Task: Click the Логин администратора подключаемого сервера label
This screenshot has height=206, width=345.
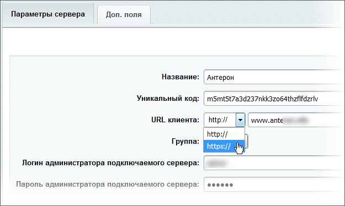Action: pyautogui.click(x=110, y=162)
